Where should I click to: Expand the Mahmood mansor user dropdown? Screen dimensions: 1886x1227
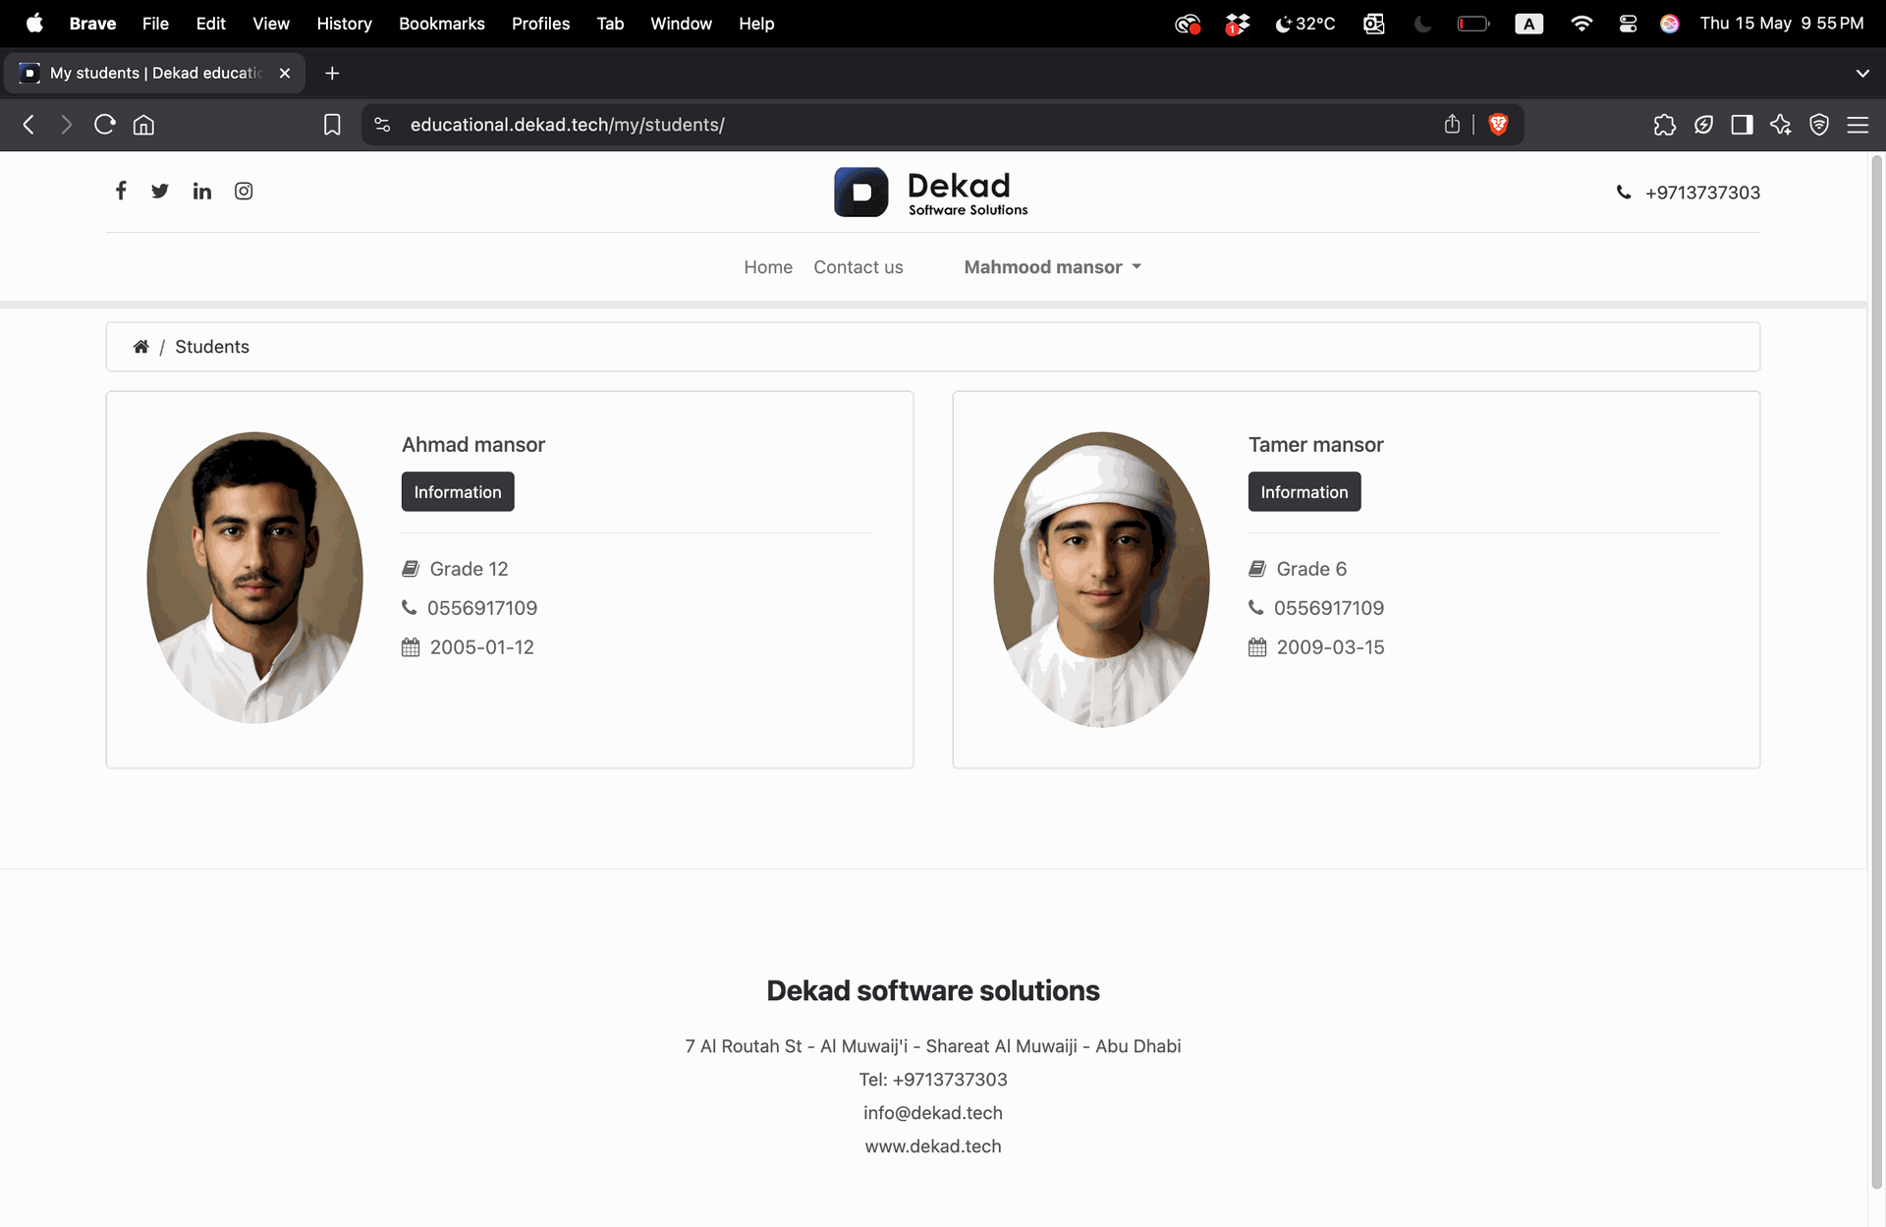click(x=1052, y=267)
